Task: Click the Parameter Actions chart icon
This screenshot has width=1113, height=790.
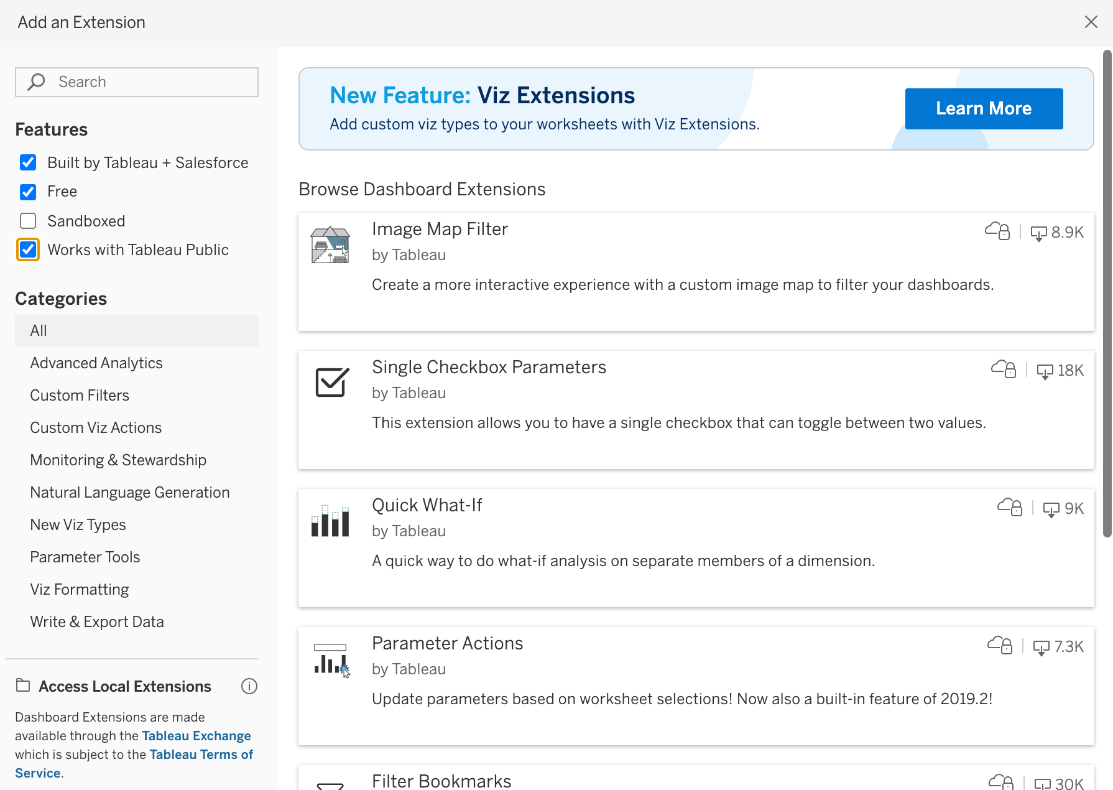Action: coord(332,661)
